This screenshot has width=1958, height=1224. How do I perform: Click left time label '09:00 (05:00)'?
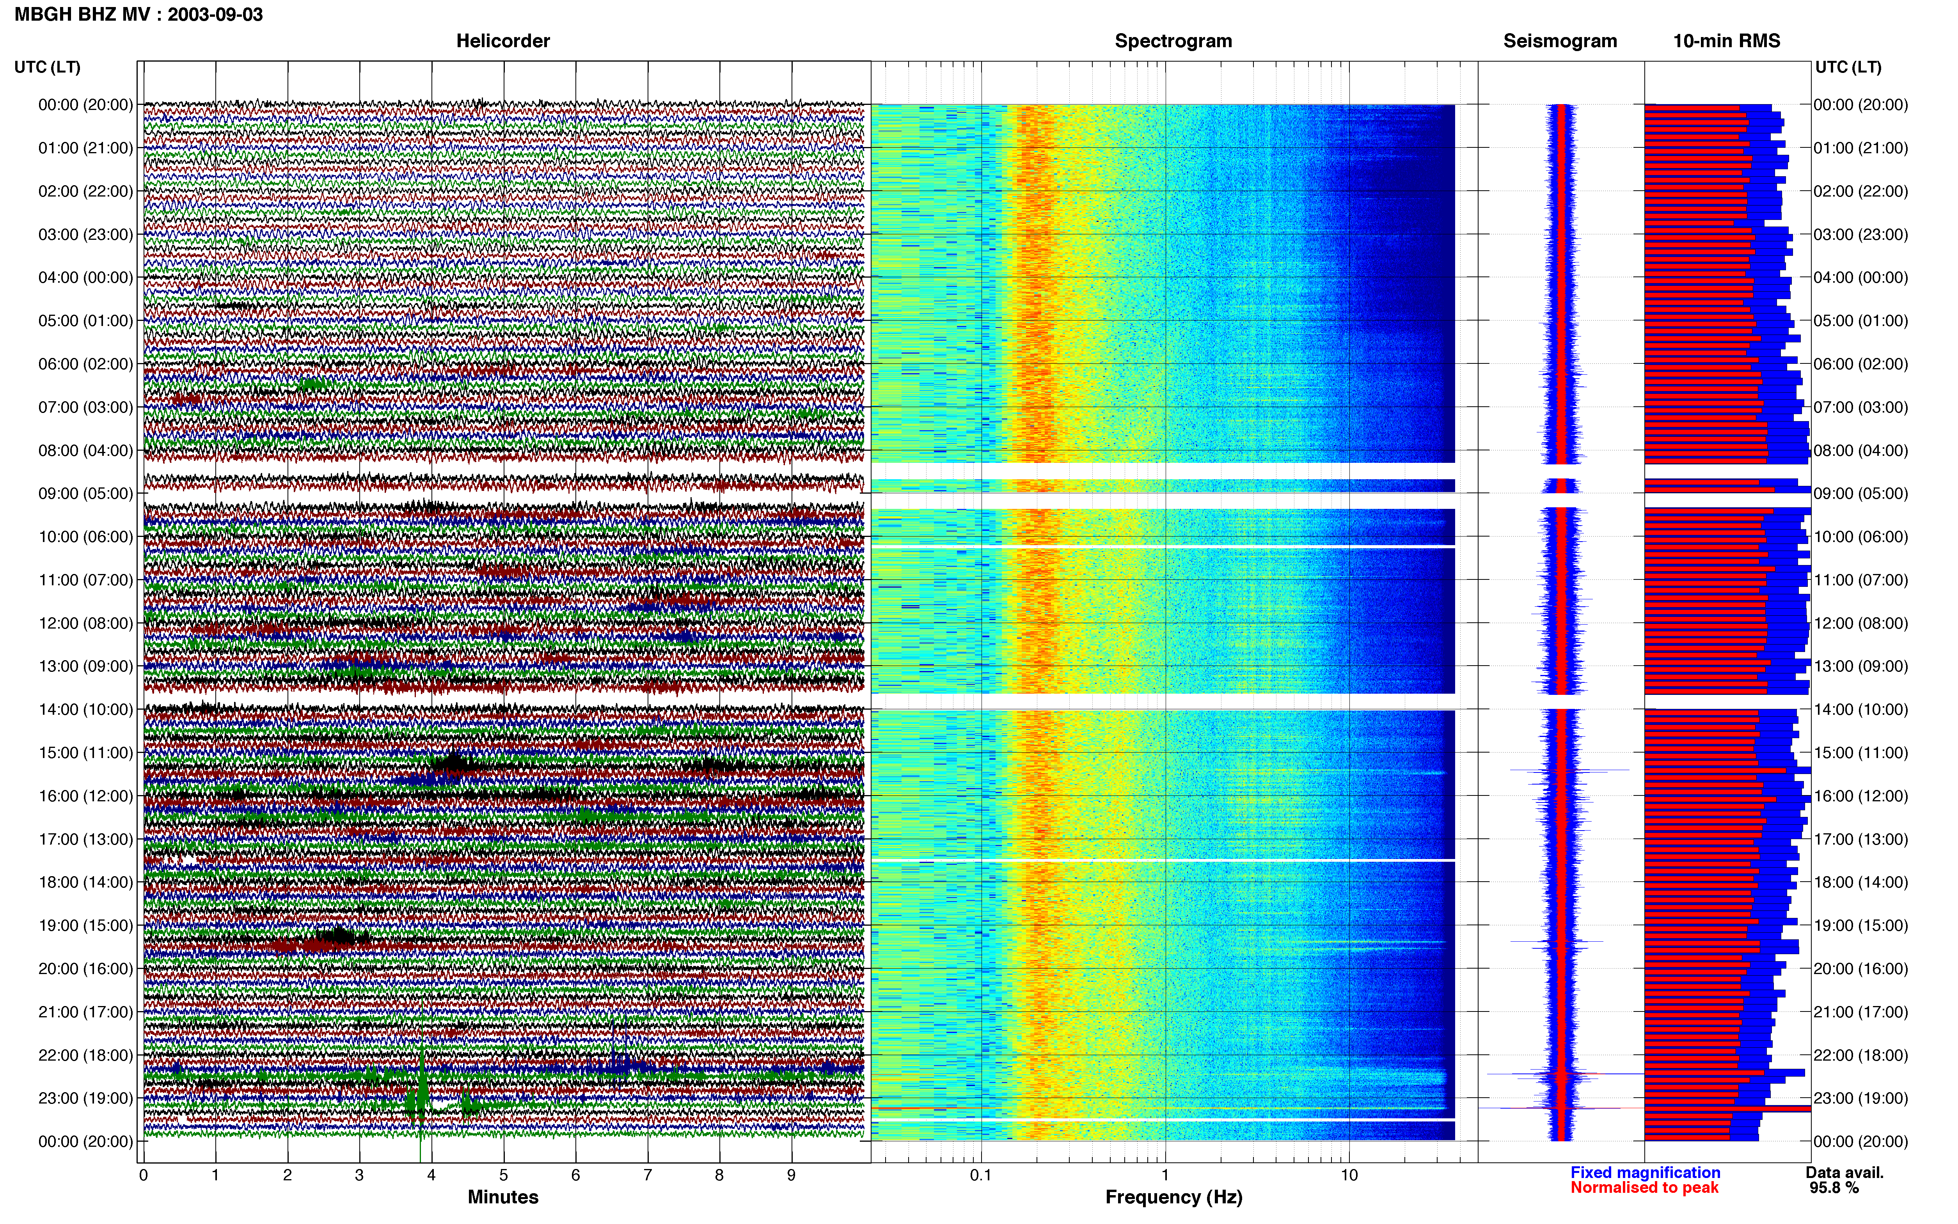86,494
